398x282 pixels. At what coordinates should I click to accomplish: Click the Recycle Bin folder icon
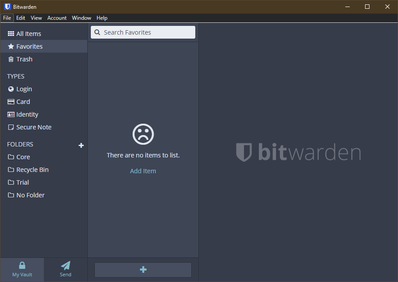coord(11,170)
